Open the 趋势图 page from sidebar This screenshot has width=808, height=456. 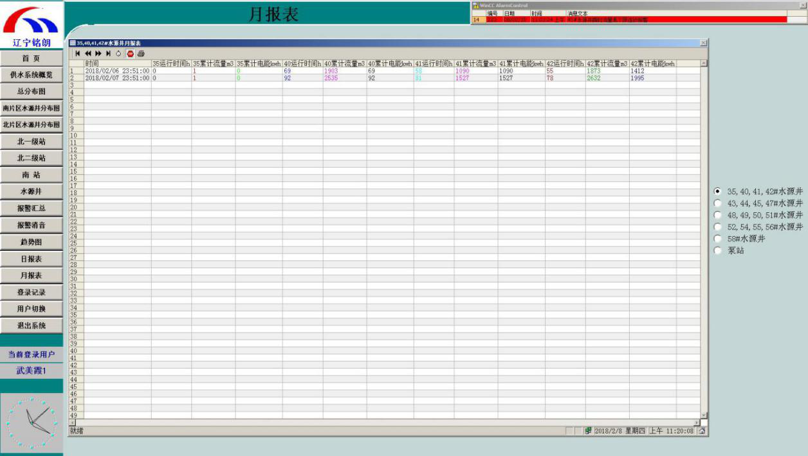tap(32, 242)
